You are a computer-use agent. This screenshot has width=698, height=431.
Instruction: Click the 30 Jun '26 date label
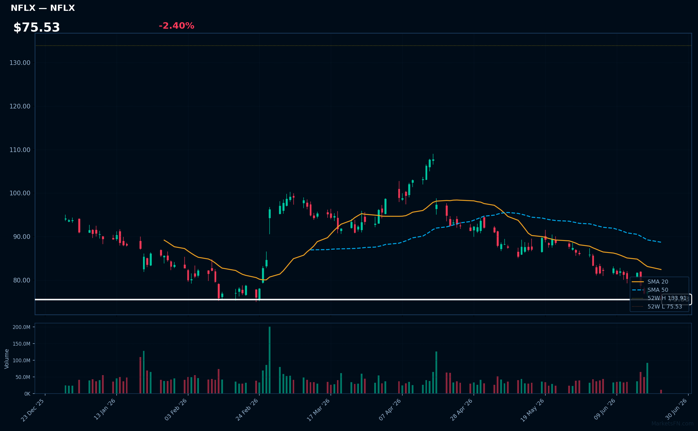point(676,409)
